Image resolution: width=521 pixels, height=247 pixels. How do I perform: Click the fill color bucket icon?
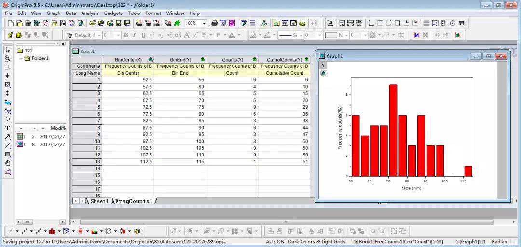pos(253,35)
